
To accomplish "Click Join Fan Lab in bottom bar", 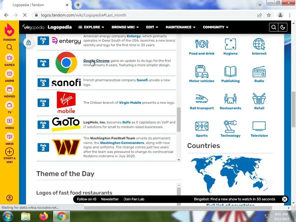I will coord(134,199).
